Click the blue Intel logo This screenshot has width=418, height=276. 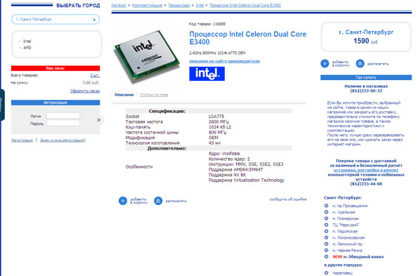[207, 74]
